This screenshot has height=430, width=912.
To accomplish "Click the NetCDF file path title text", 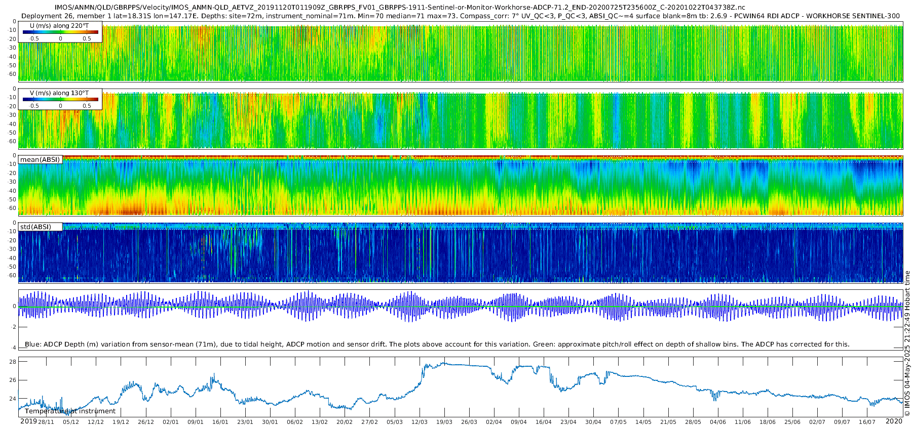I will click(400, 7).
